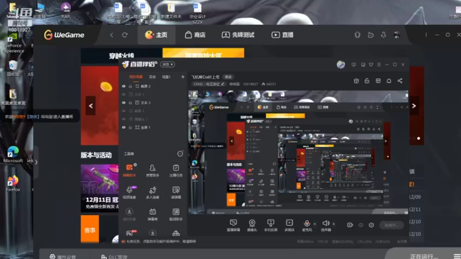This screenshot has width=461, height=259.
Task: Go to the previous WeGame banner slide
Action: pyautogui.click(x=91, y=106)
